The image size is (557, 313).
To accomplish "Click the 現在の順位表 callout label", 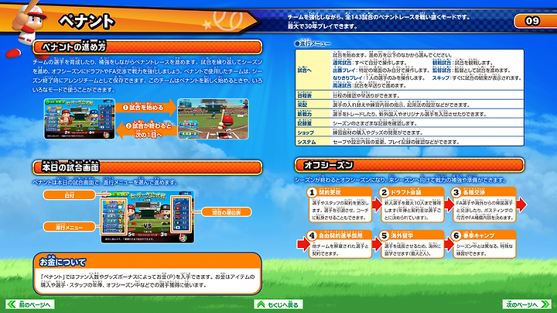I will click(226, 212).
